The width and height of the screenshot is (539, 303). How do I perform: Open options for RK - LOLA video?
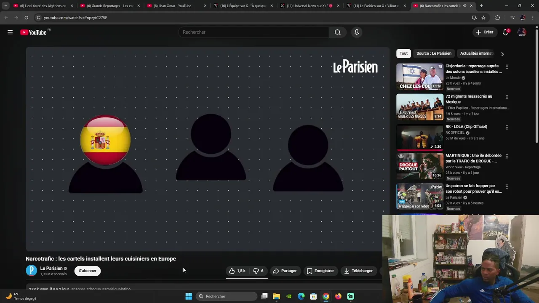tap(507, 128)
